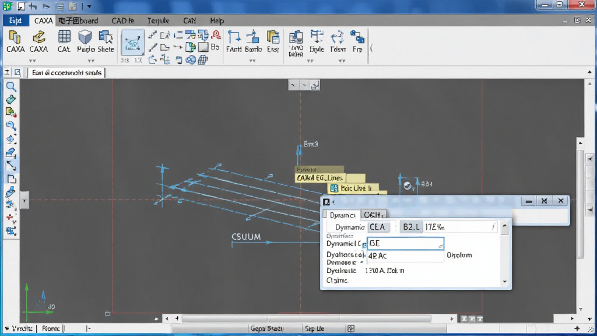Screen dimensions: 597x336
Task: Click the Bm3 annotation on the drawing
Action: click(x=310, y=144)
